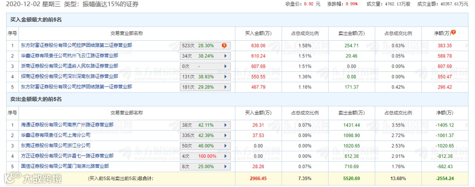Open 华鑫证券杭州飞云江路证券营业部 link
Screen dimensions: 475x187
point(69,56)
